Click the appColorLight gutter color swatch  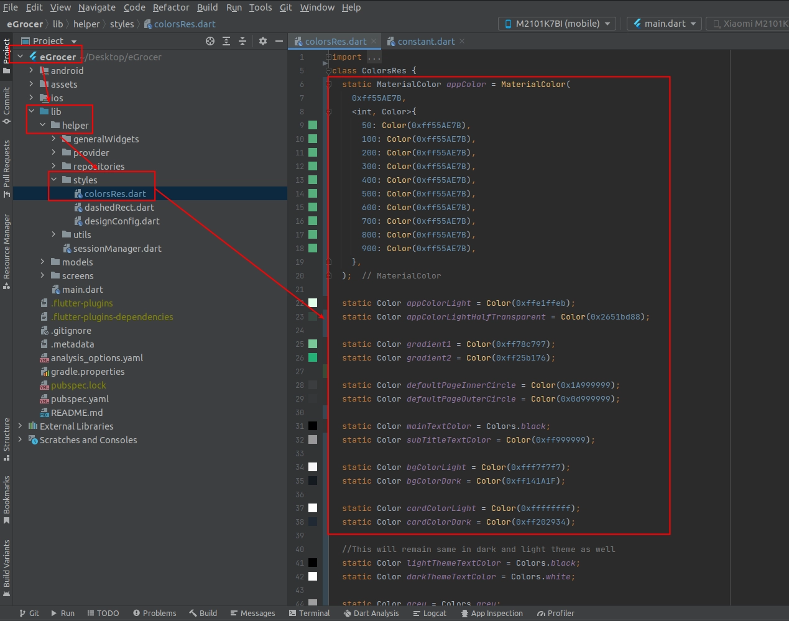[x=313, y=303]
